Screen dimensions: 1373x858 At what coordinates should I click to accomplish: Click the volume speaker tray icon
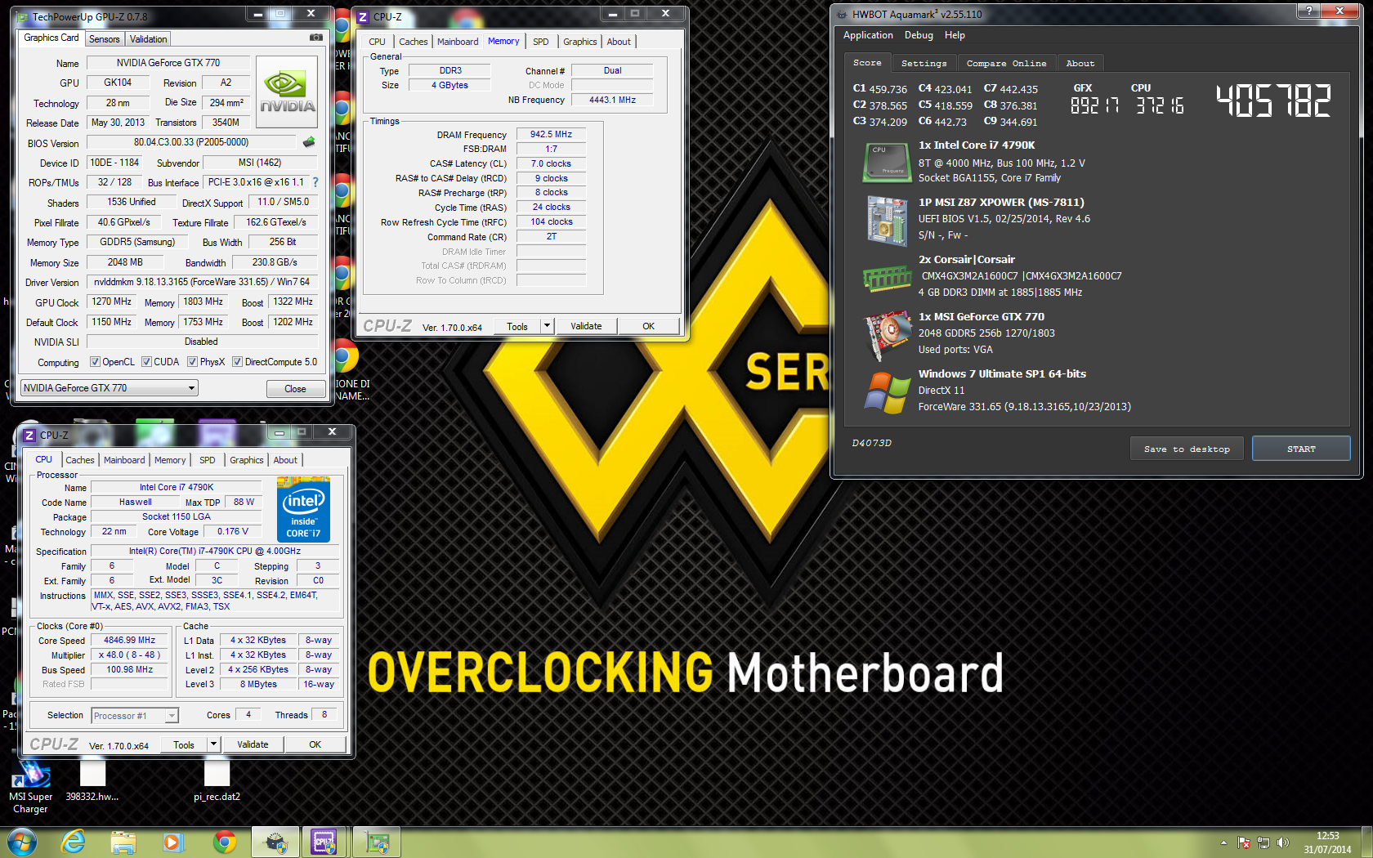[x=1283, y=842]
